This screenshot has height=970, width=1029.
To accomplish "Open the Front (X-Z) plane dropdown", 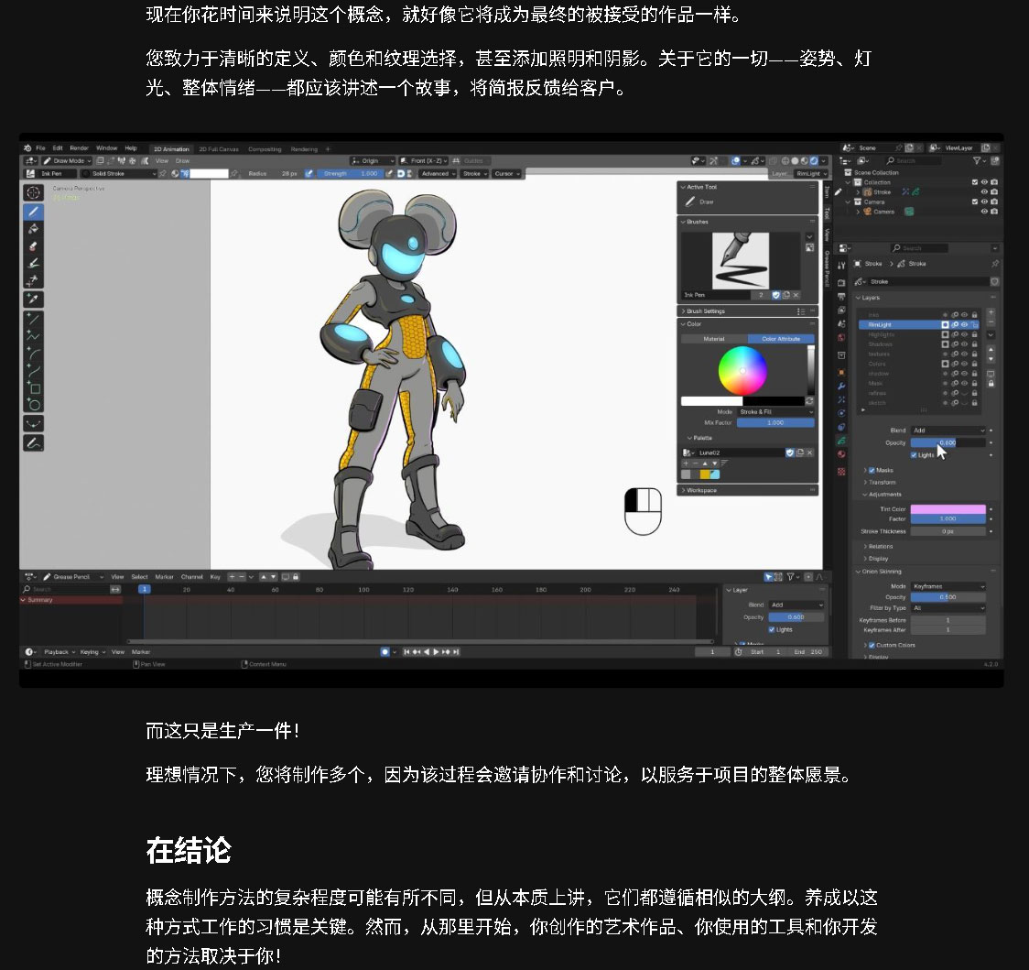I will (423, 161).
